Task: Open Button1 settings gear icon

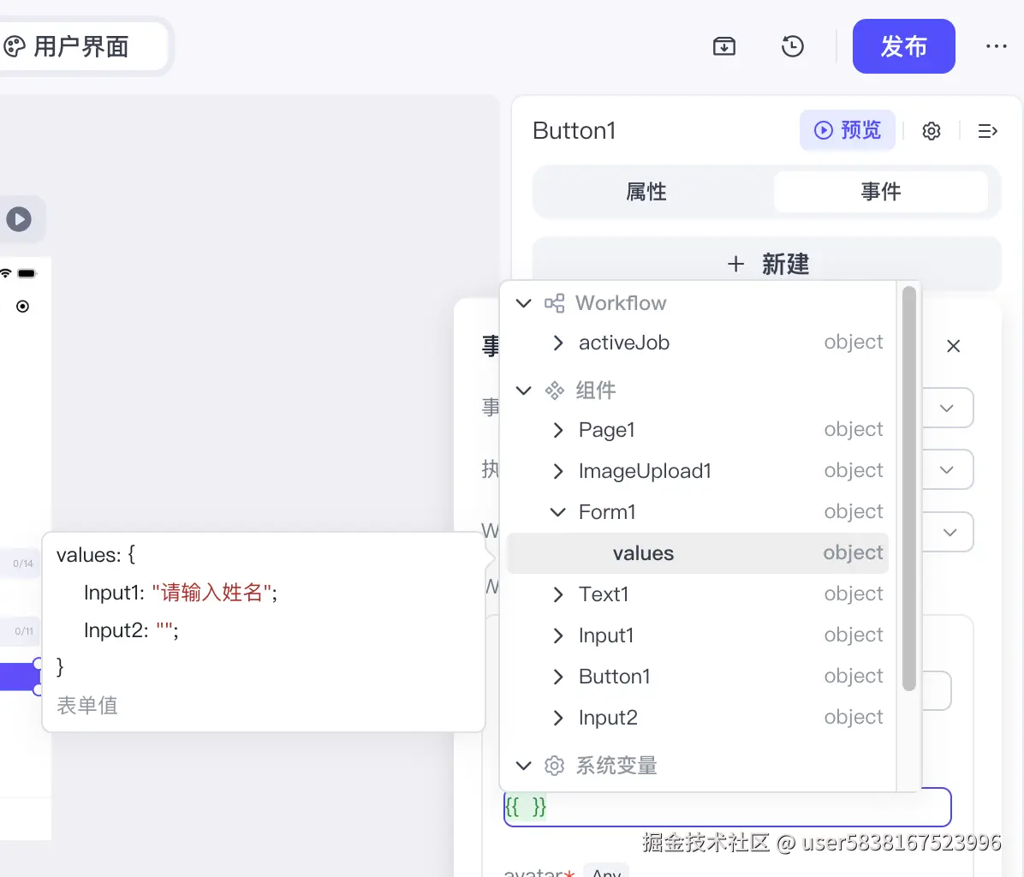Action: [932, 130]
